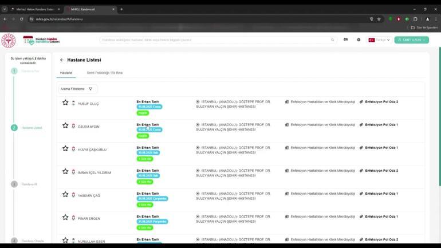Toggle favorite star for Özlem Aydın
The image size is (441, 248).
(65, 126)
